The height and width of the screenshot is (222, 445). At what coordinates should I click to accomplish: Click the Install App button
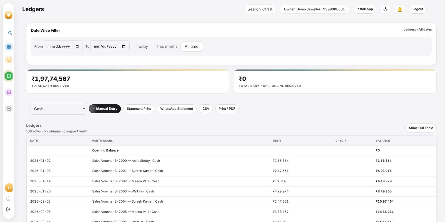point(365,9)
